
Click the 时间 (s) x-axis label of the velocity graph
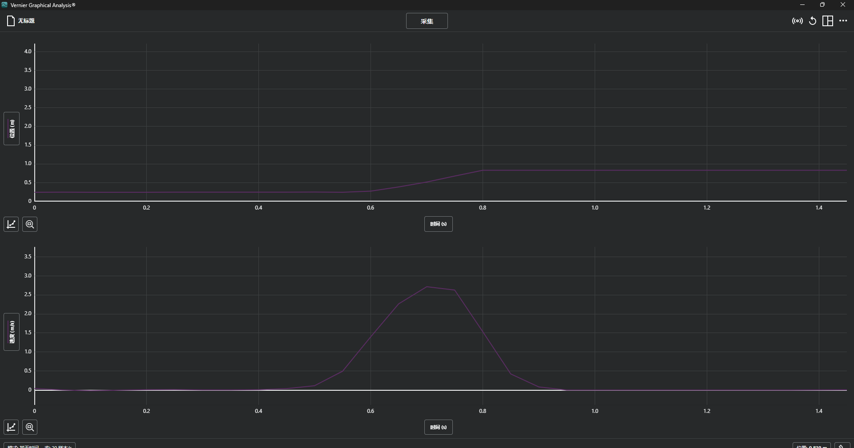(x=438, y=427)
